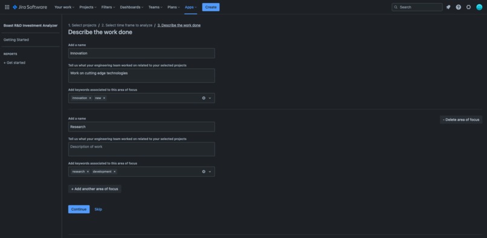Image resolution: width=487 pixels, height=238 pixels.
Task: Click the 'development' keyword tag text
Action: tap(102, 172)
